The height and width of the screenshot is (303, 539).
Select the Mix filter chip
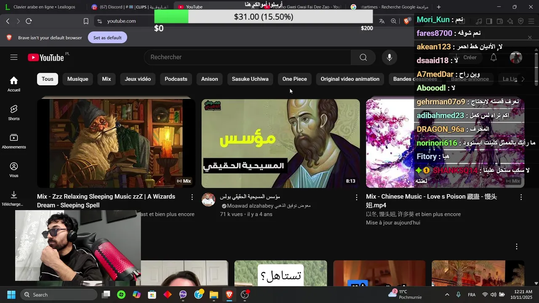point(107,79)
